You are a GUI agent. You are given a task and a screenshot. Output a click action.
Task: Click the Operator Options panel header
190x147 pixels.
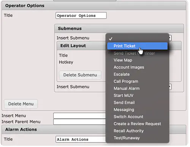(94, 6)
